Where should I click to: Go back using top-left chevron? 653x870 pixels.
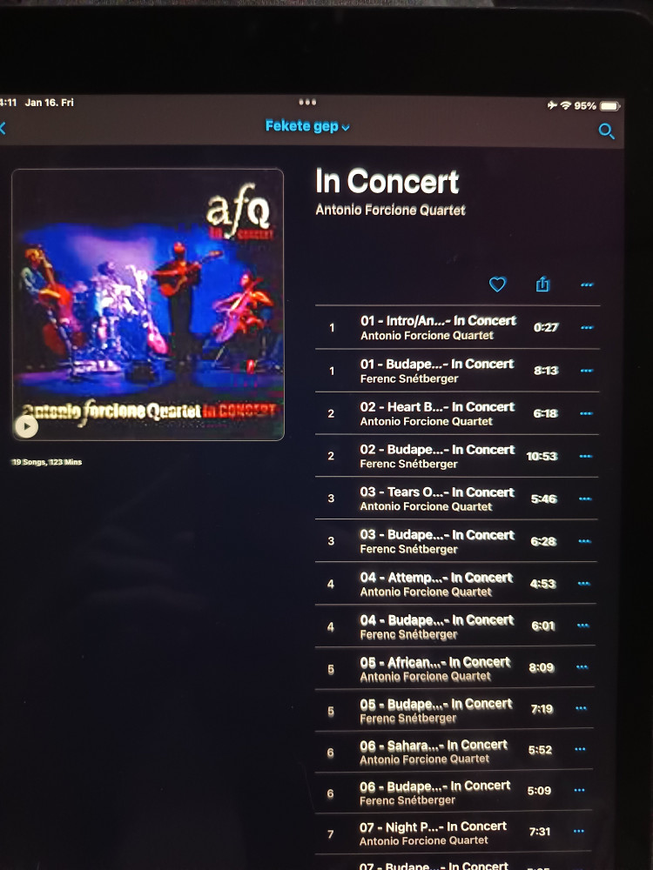click(x=3, y=129)
